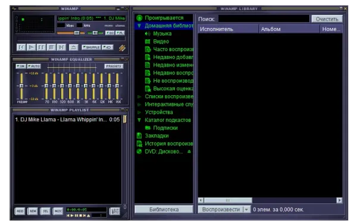Stop playback with the Stop button

[x=51, y=48]
